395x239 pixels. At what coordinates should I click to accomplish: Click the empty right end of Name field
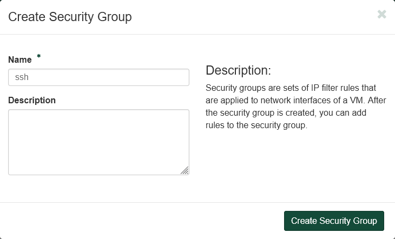pos(173,77)
